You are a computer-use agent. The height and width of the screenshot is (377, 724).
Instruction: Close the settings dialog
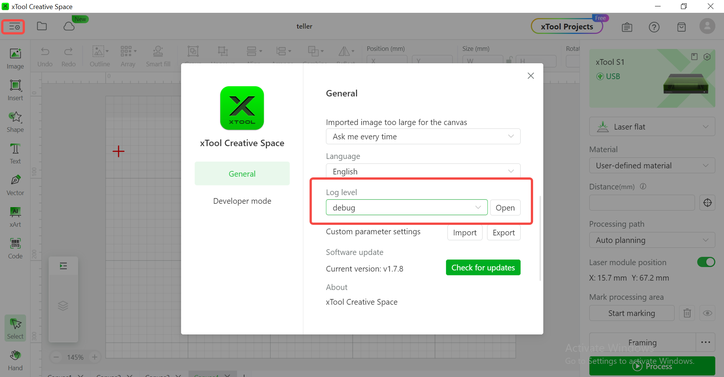(530, 76)
